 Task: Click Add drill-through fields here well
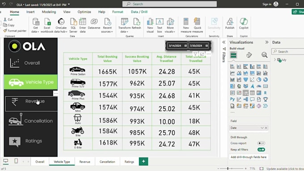coord(249,157)
